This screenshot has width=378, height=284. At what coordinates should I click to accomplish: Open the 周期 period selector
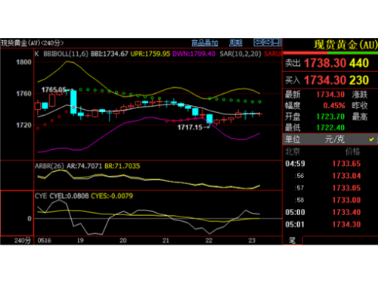click(x=236, y=43)
